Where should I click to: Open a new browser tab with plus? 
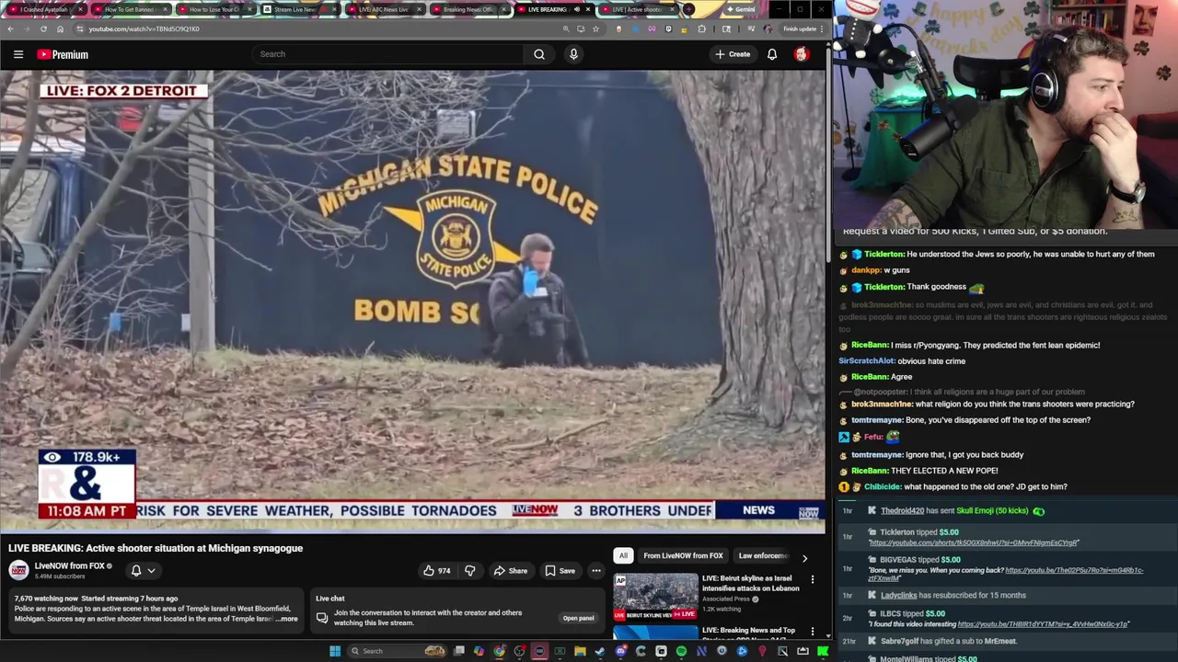[688, 9]
